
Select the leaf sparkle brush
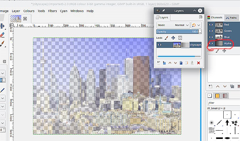235,123
